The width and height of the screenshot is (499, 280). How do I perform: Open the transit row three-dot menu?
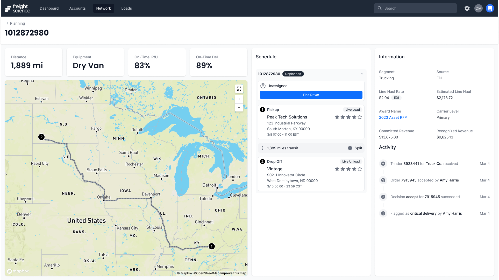point(262,148)
